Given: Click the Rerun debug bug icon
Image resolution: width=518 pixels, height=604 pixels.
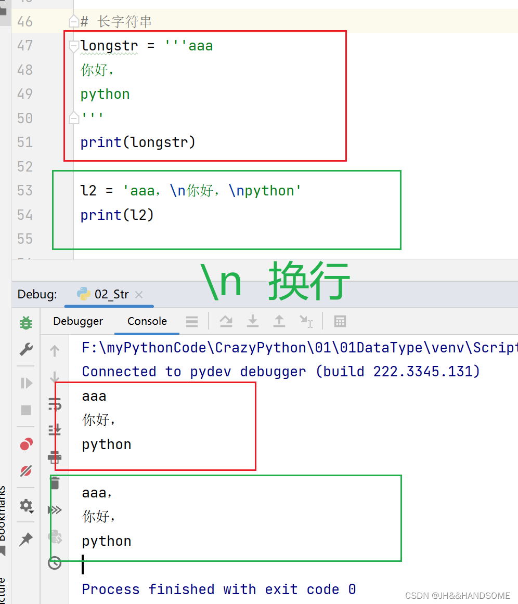Looking at the screenshot, I should (26, 322).
